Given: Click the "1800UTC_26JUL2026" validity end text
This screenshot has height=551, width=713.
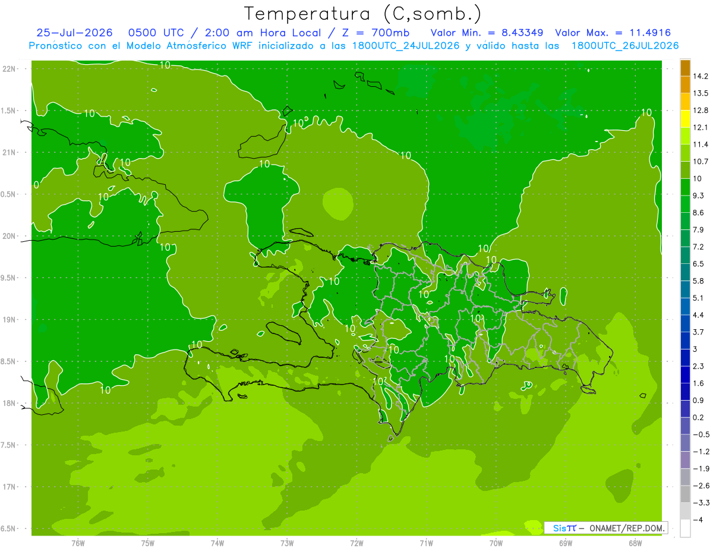Looking at the screenshot, I should (x=624, y=46).
